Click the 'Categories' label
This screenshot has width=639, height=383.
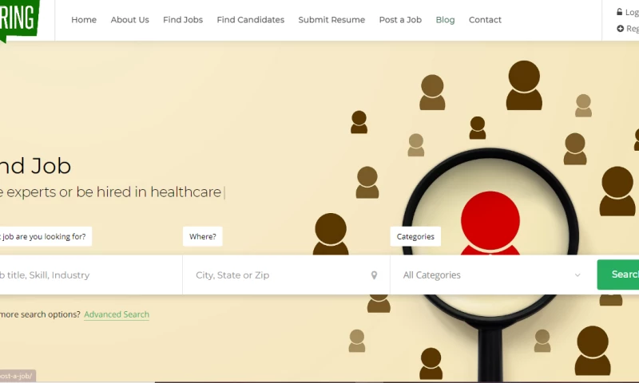point(415,236)
